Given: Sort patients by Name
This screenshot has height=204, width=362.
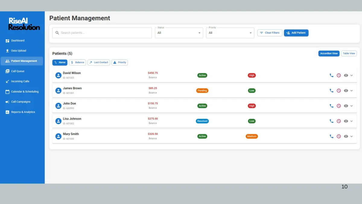Looking at the screenshot, I should 60,63.
